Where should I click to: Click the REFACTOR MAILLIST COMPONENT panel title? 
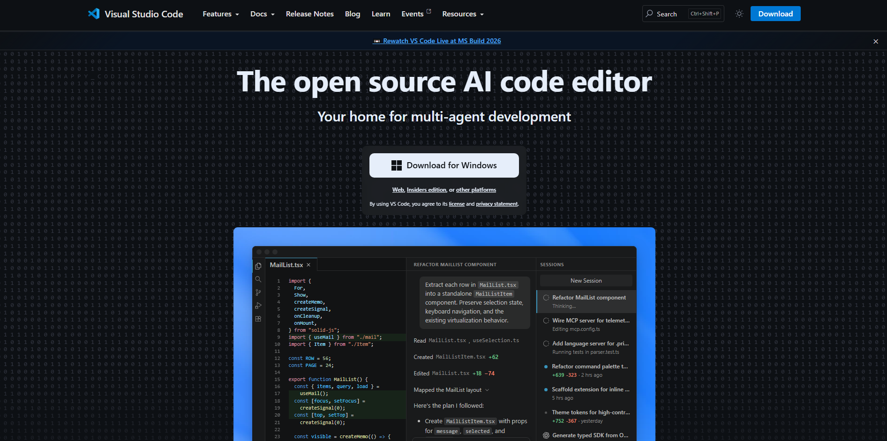pyautogui.click(x=455, y=265)
